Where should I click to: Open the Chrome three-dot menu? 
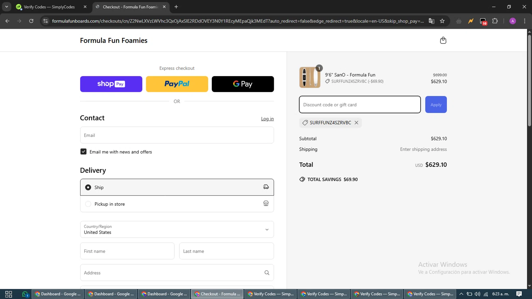(525, 21)
